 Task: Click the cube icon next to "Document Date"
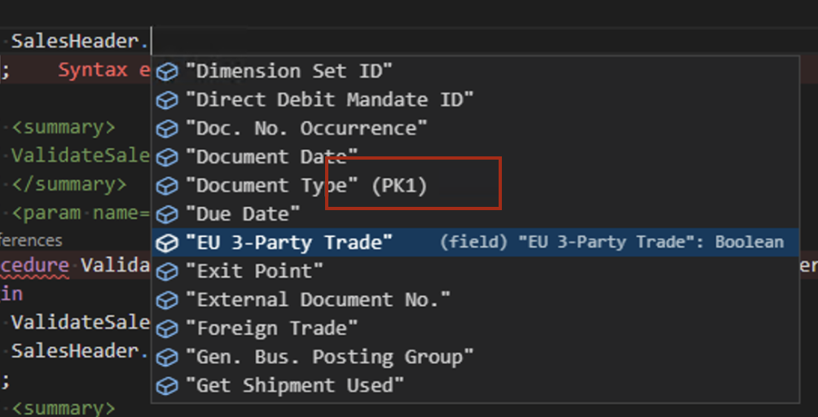pos(167,157)
